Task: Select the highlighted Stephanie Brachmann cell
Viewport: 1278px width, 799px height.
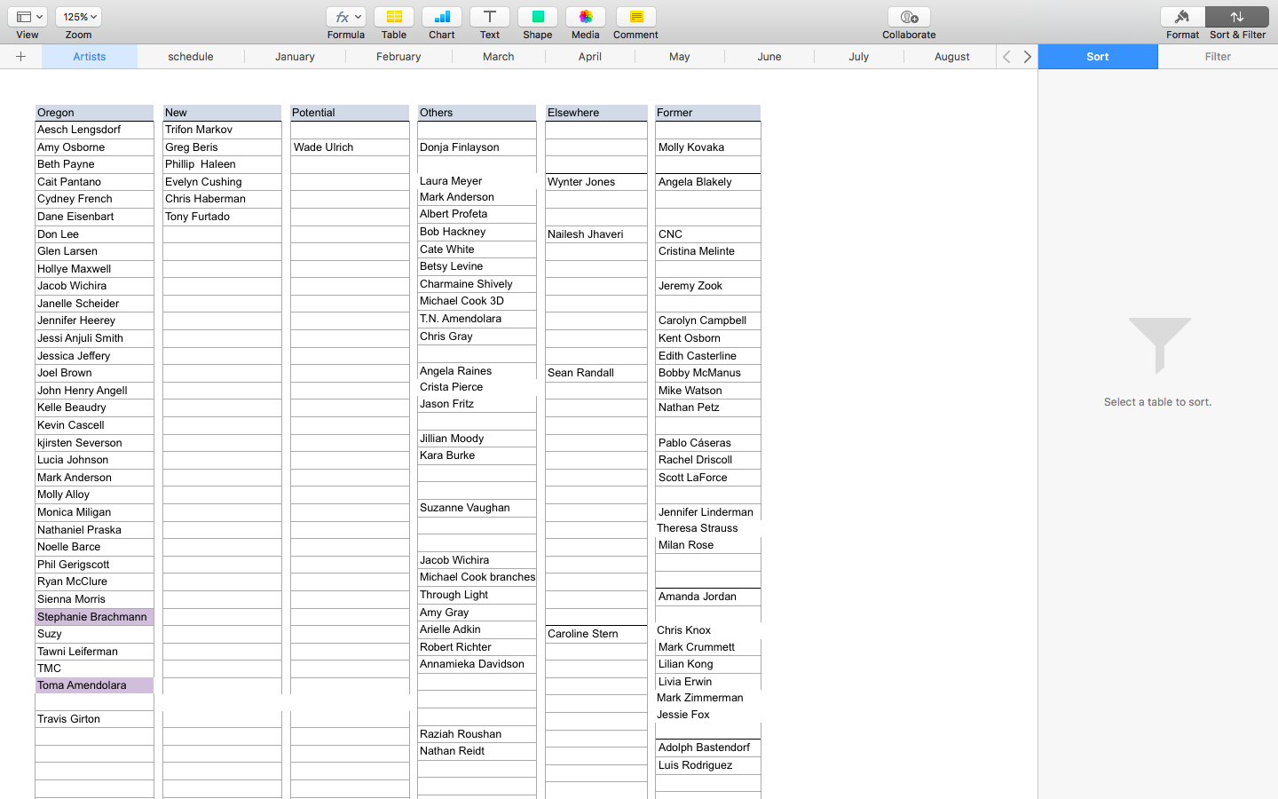Action: [x=94, y=617]
